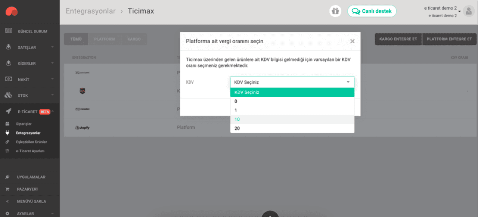Expand the Stok menu arrow
The height and width of the screenshot is (217, 478).
(x=53, y=95)
